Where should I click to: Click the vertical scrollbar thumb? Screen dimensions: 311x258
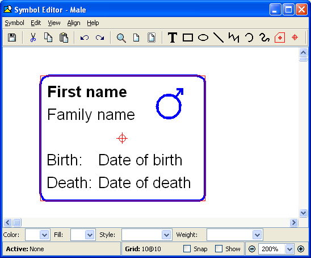pyautogui.click(x=303, y=59)
